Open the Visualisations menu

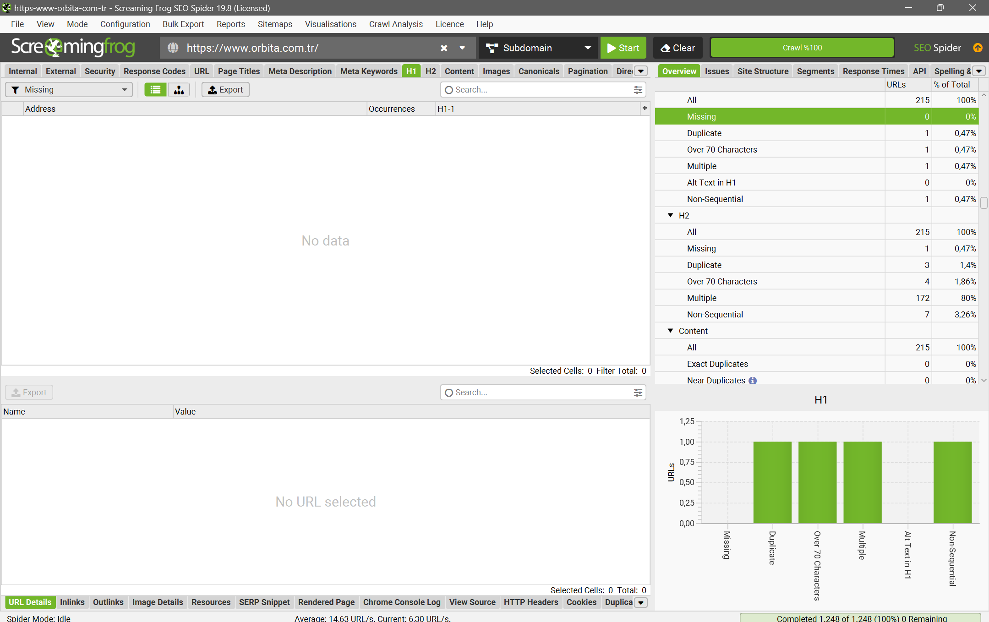click(x=331, y=24)
